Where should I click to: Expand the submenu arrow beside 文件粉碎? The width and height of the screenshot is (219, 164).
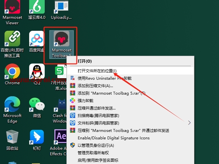coord(189,123)
